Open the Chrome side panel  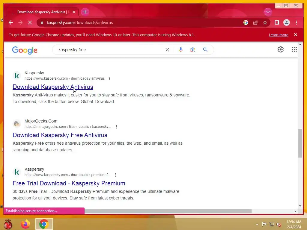coord(277,22)
